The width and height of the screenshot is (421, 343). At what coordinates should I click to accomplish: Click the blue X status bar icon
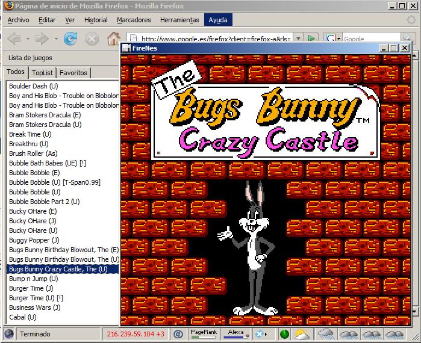258,334
